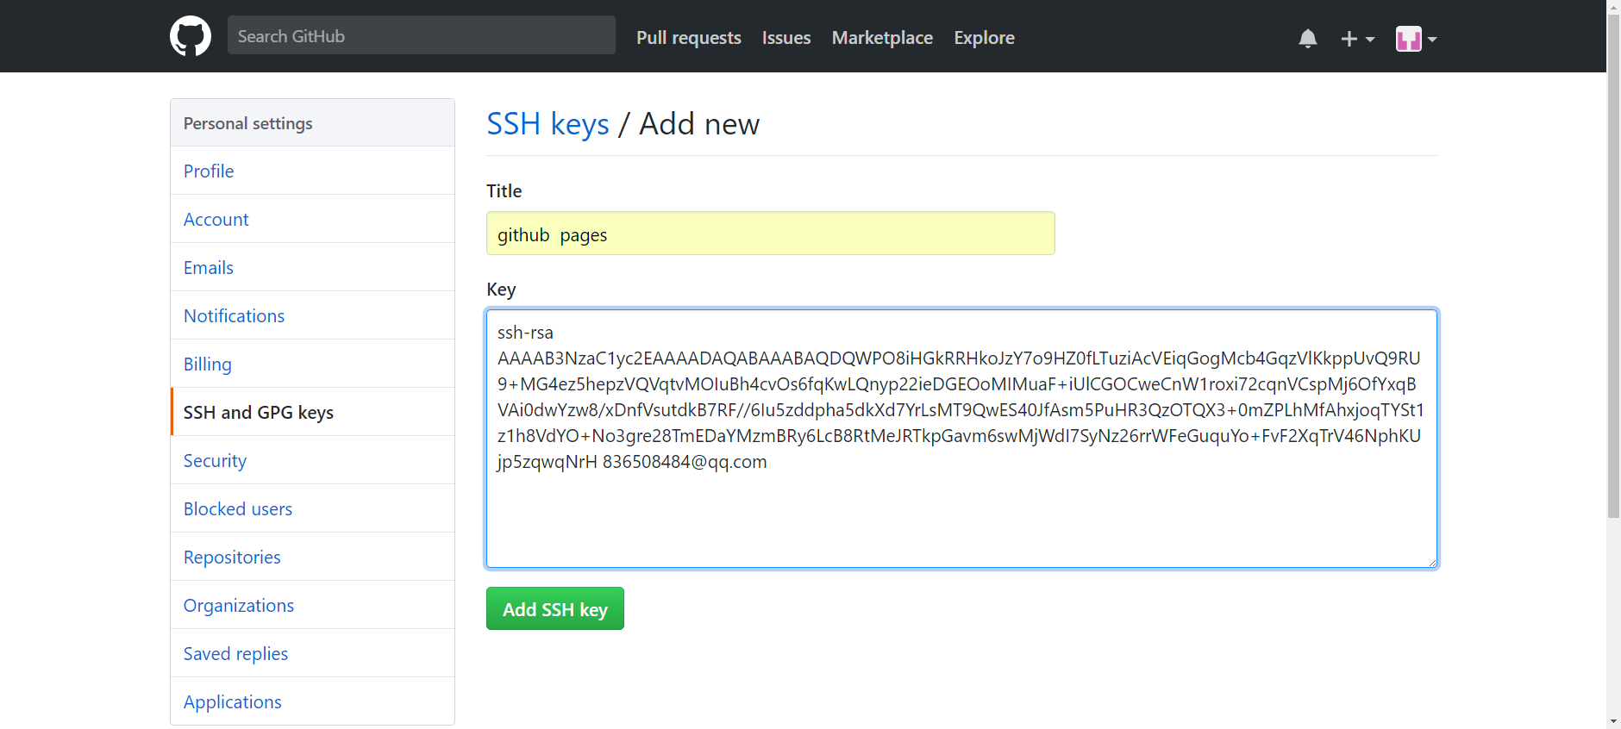The width and height of the screenshot is (1621, 729).
Task: Click the 836508484@qq.com key comment
Action: [x=685, y=462]
